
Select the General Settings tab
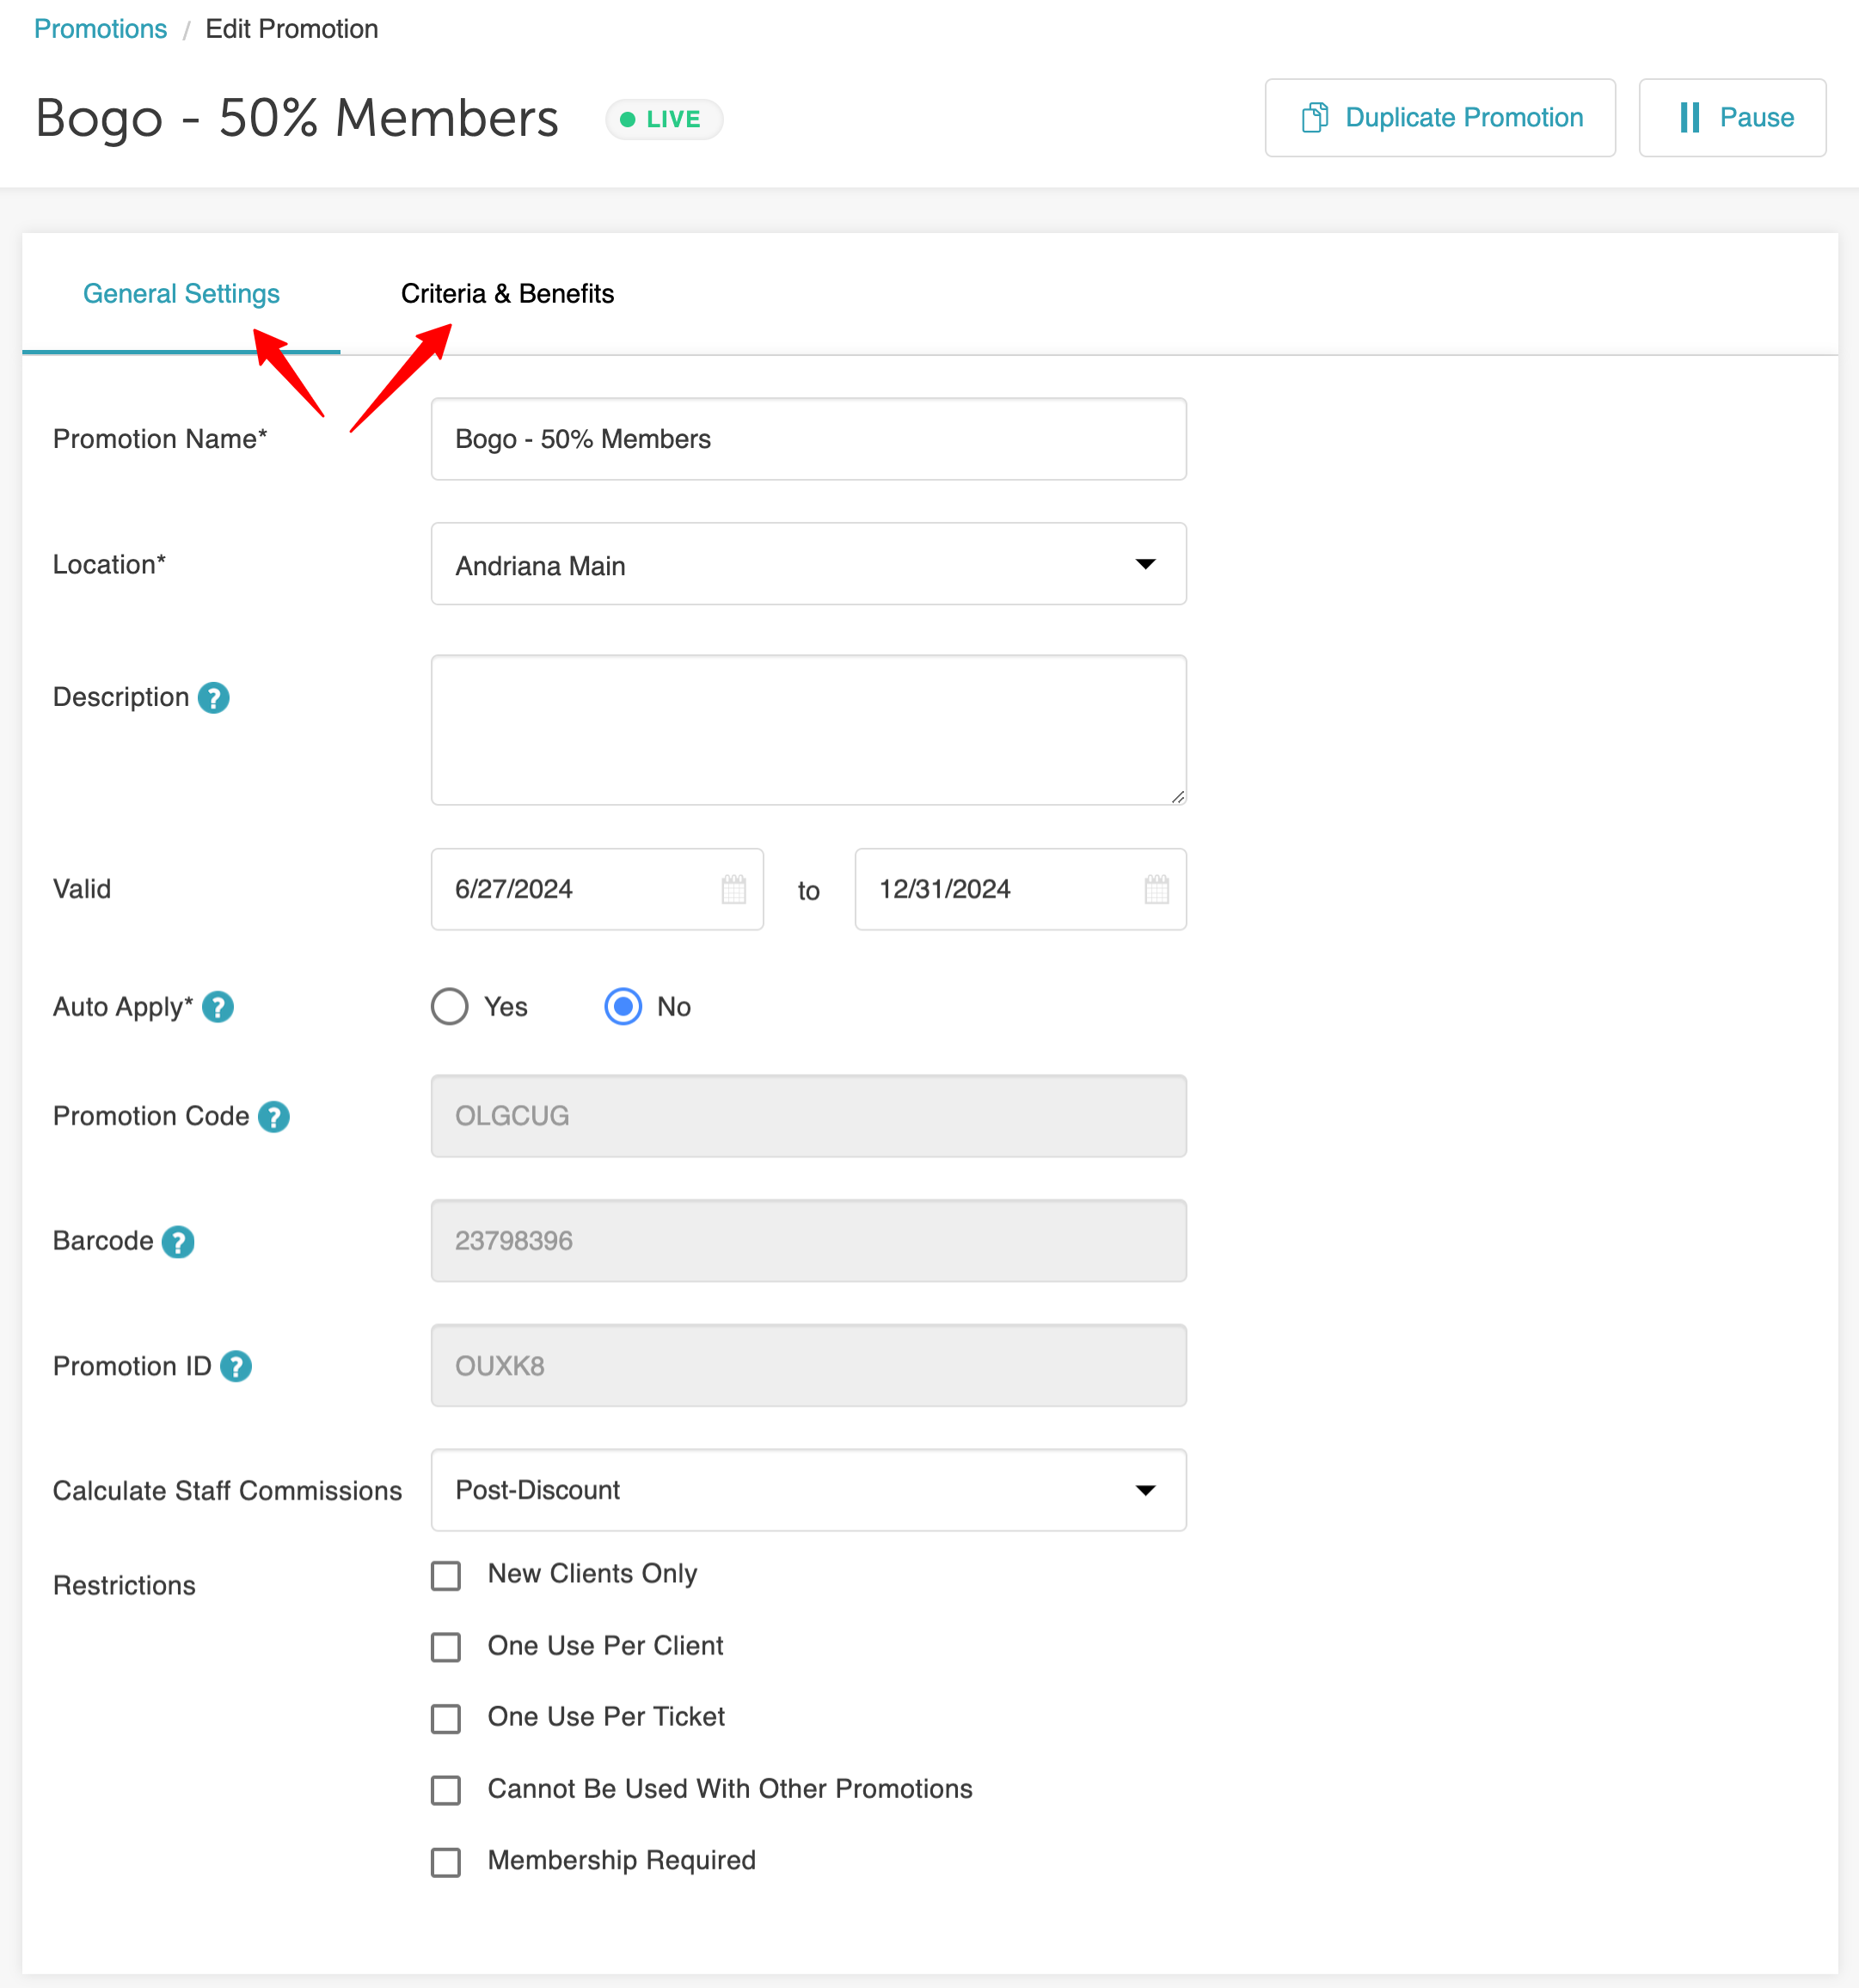181,294
